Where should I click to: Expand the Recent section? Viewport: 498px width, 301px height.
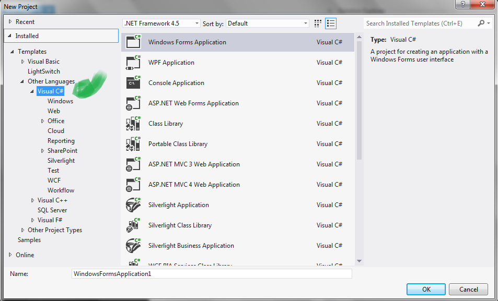click(x=10, y=21)
